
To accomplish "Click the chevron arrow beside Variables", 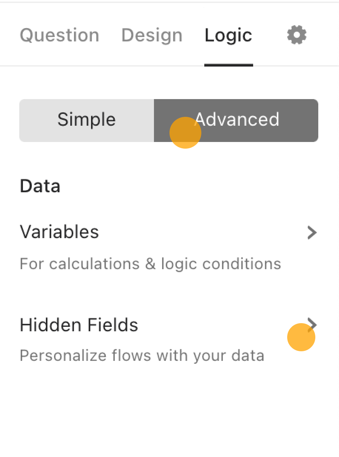I will point(312,233).
